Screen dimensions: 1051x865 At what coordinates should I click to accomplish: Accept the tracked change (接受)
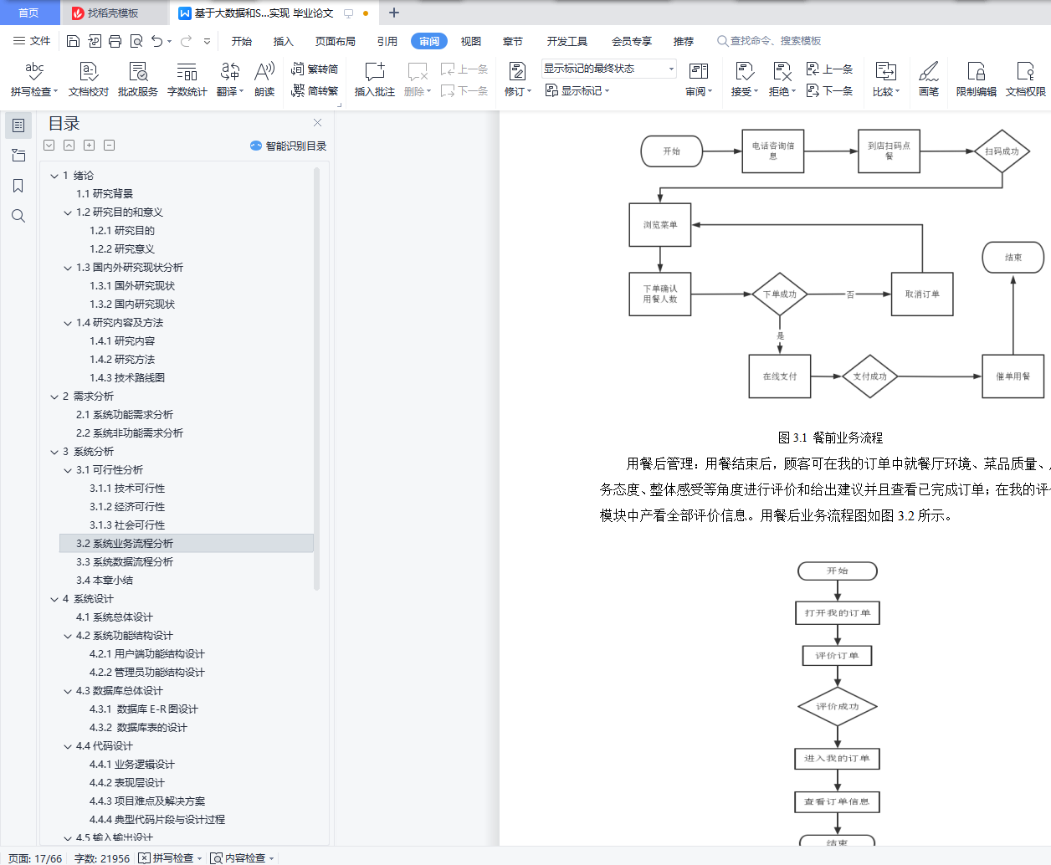pyautogui.click(x=744, y=79)
